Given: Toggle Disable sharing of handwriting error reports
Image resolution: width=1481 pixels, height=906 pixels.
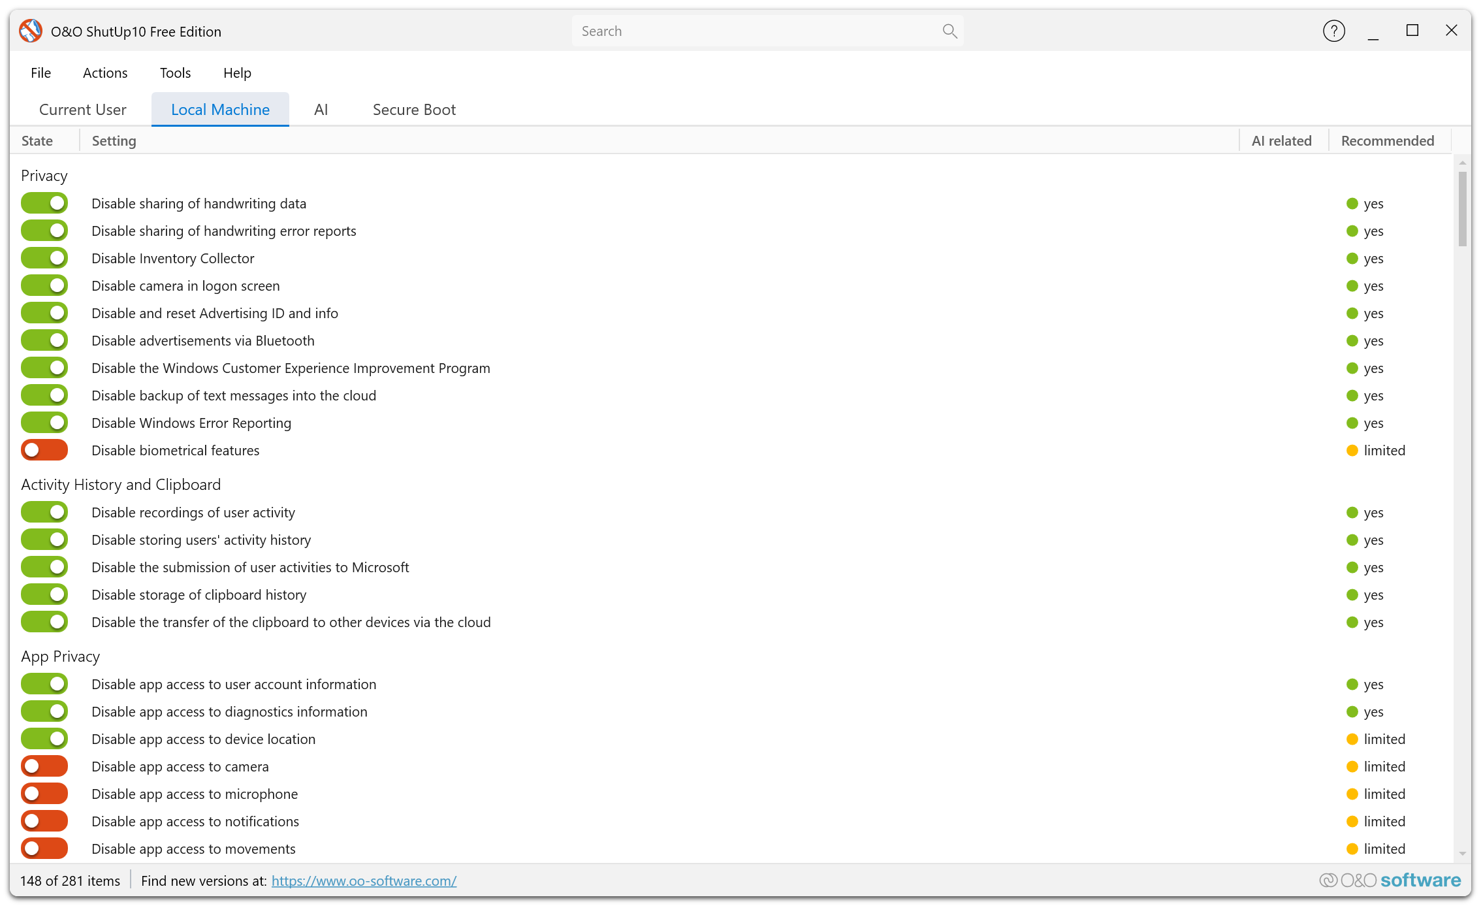Looking at the screenshot, I should pos(44,231).
